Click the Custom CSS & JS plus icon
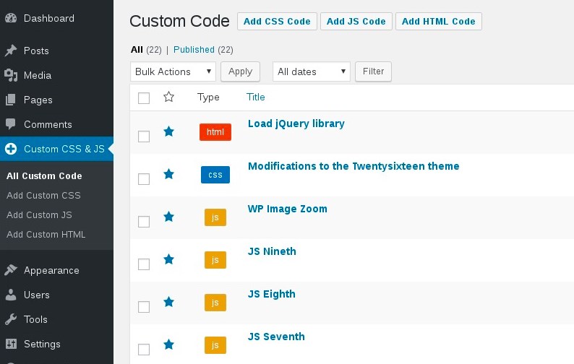Screen dimensions: 574x364 click(x=11, y=149)
